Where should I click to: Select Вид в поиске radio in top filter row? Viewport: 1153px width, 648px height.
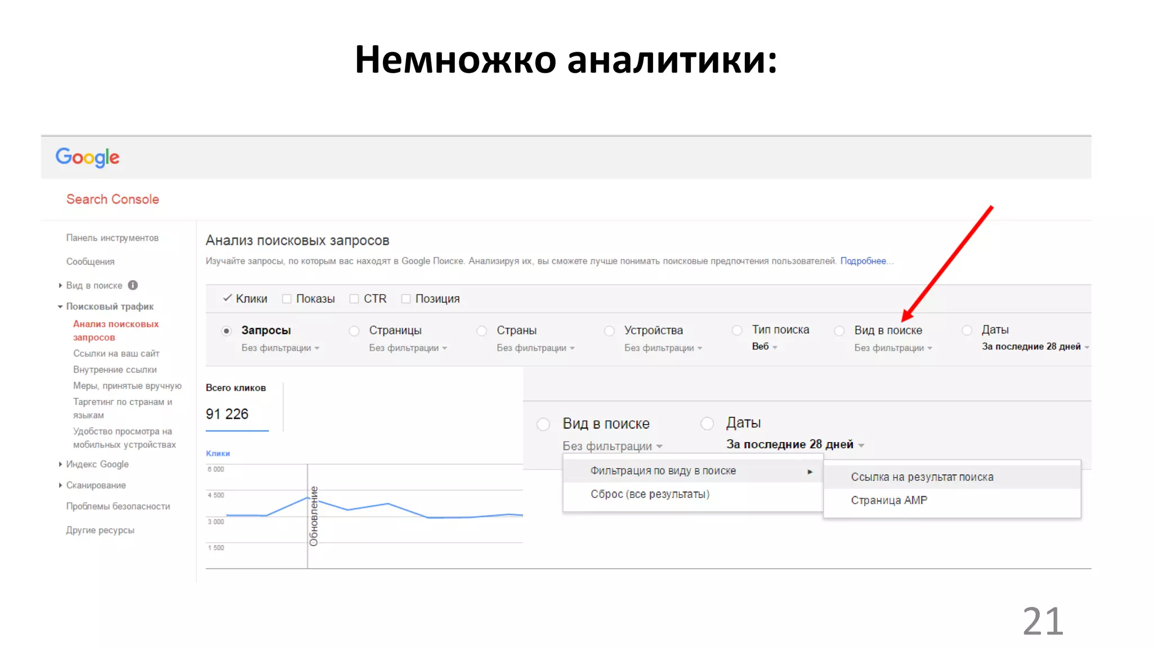(839, 331)
